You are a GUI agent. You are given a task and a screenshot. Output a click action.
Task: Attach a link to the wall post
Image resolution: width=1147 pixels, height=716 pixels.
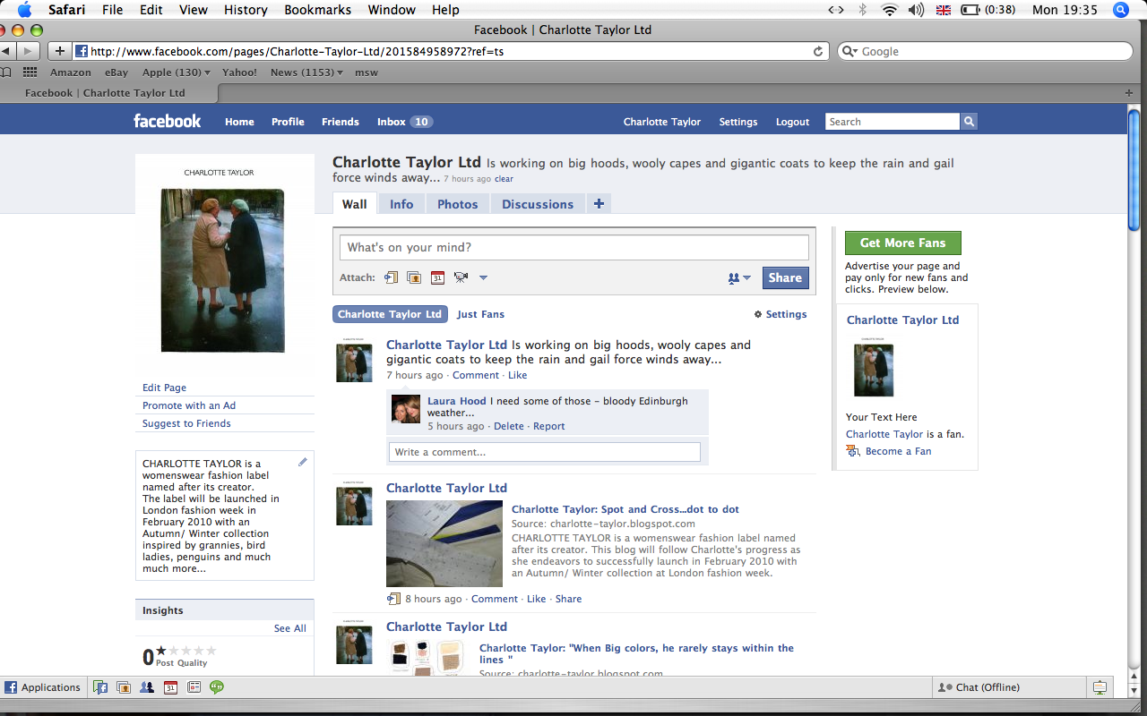(392, 277)
